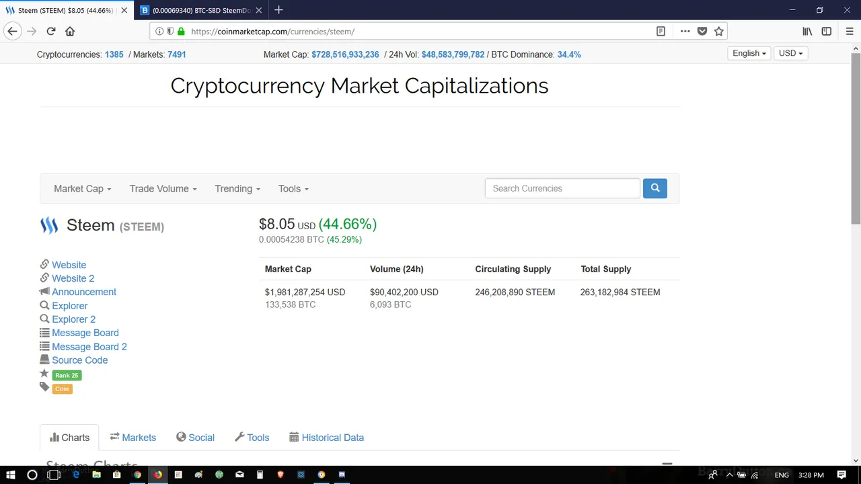Click the address bar URL
This screenshot has height=484, width=861.
click(272, 32)
